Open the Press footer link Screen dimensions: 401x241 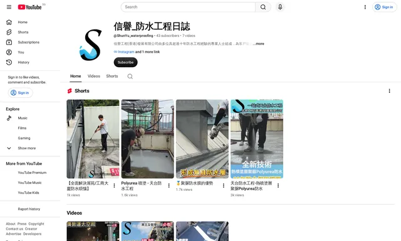[x=22, y=224]
